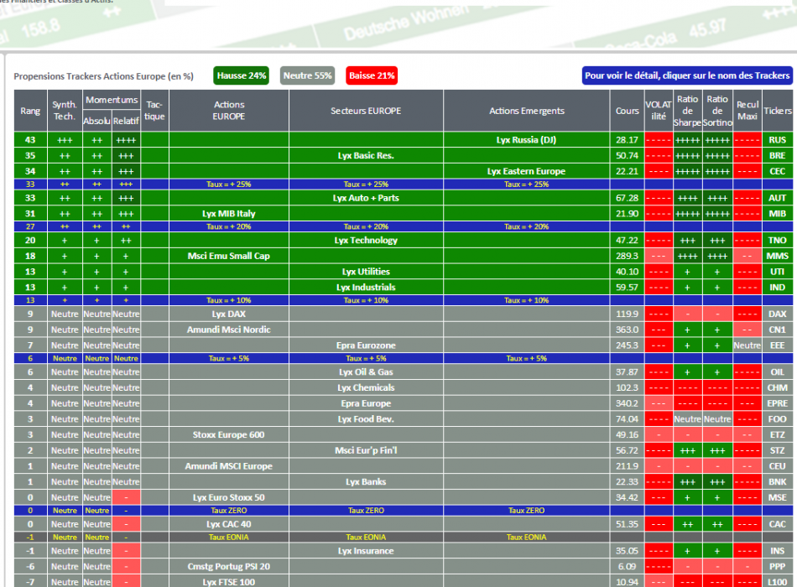Open the Lyx FTSE 100 tracker
Image resolution: width=797 pixels, height=587 pixels.
click(x=229, y=582)
